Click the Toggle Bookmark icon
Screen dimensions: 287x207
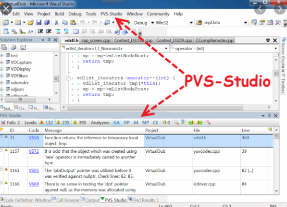click(x=76, y=32)
